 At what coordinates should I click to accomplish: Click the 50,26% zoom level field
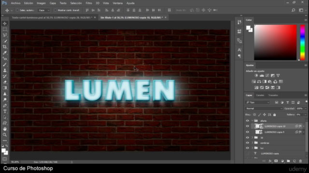(x=15, y=162)
